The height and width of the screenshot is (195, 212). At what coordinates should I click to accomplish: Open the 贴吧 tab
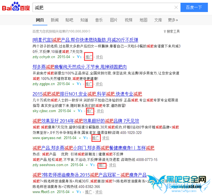pyautogui.click(x=69, y=20)
